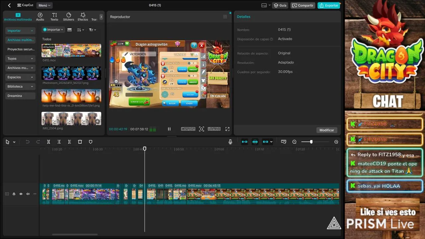Select the IMG_2504.jpeg thumbnail
425x239 pixels.
[x=71, y=119]
